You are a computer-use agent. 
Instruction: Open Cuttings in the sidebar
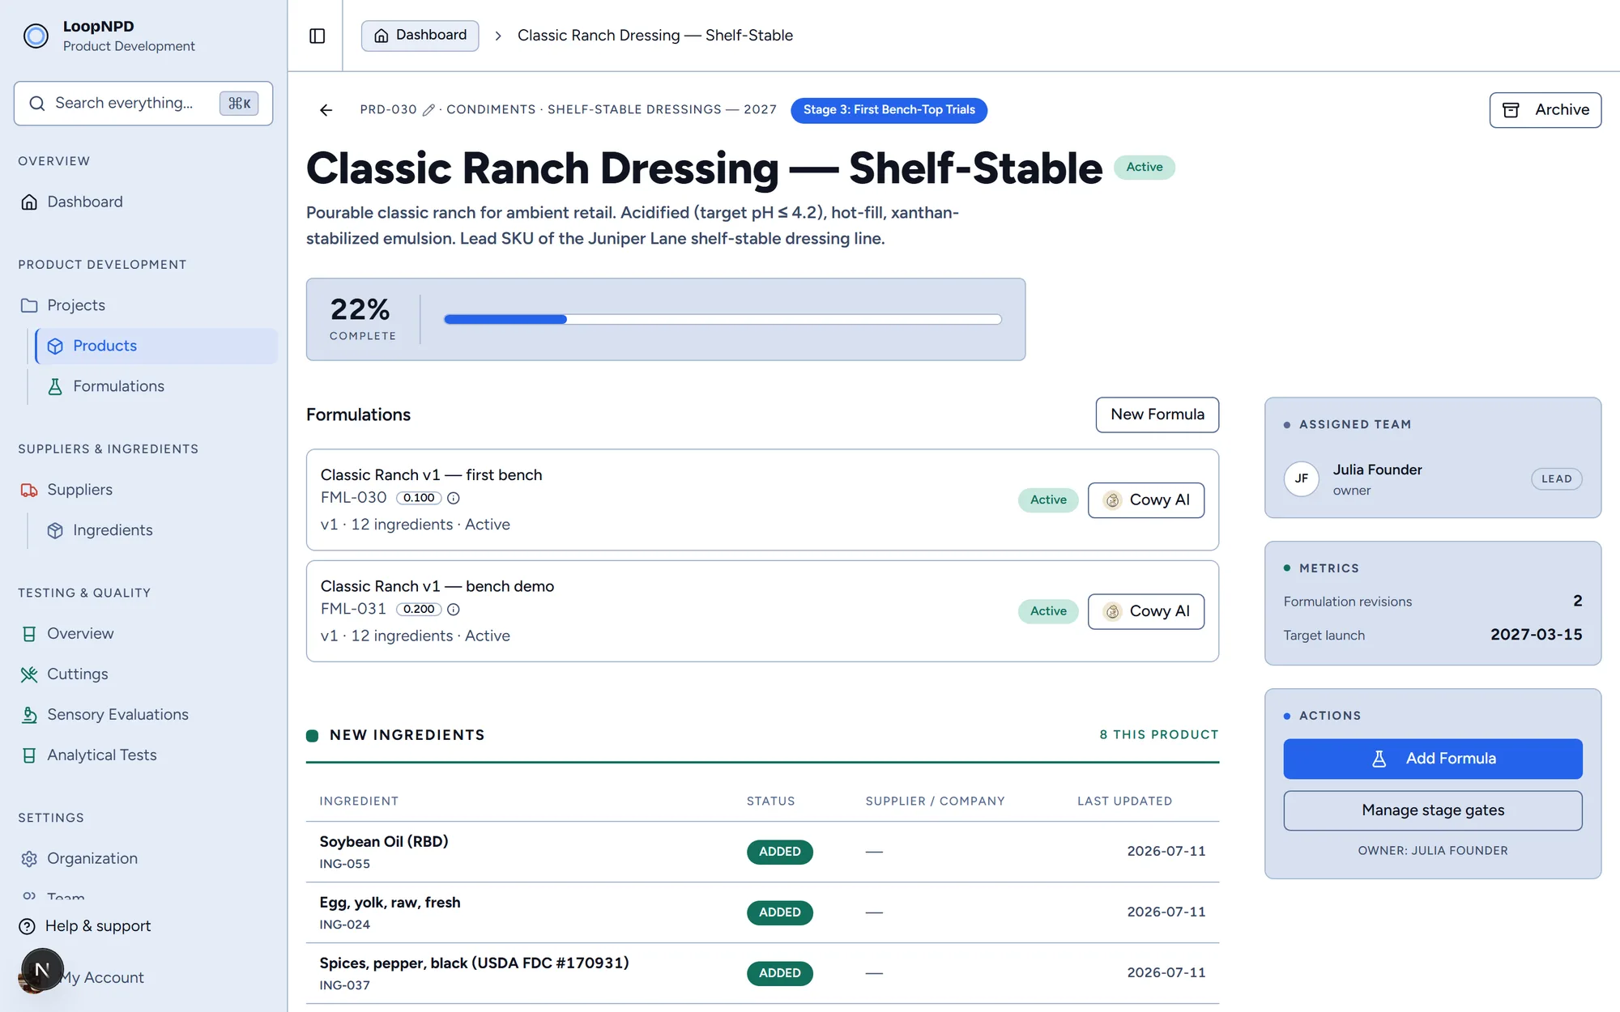tap(144, 674)
